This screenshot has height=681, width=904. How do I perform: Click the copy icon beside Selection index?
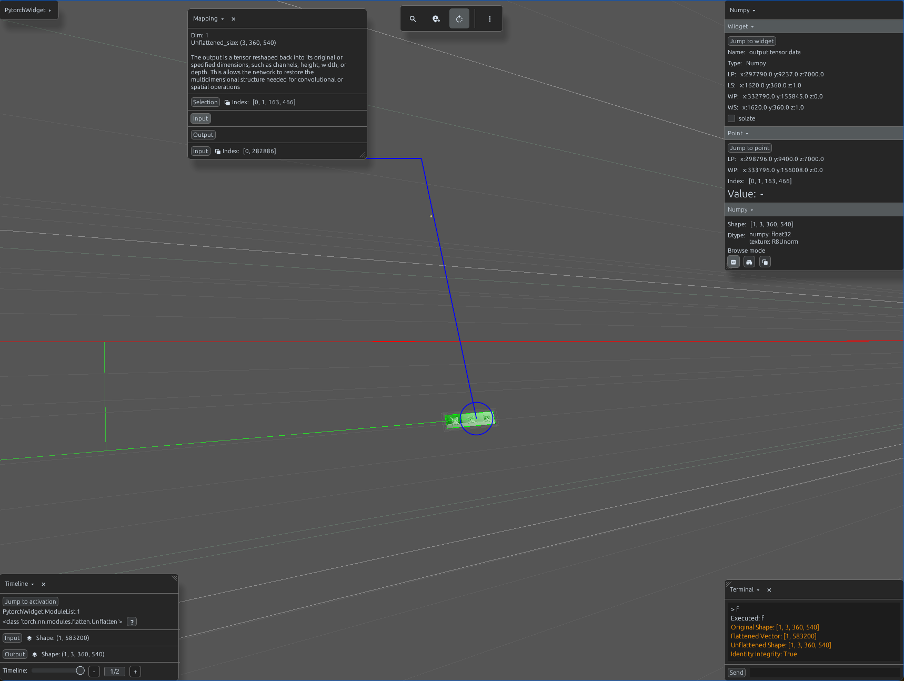(x=227, y=103)
